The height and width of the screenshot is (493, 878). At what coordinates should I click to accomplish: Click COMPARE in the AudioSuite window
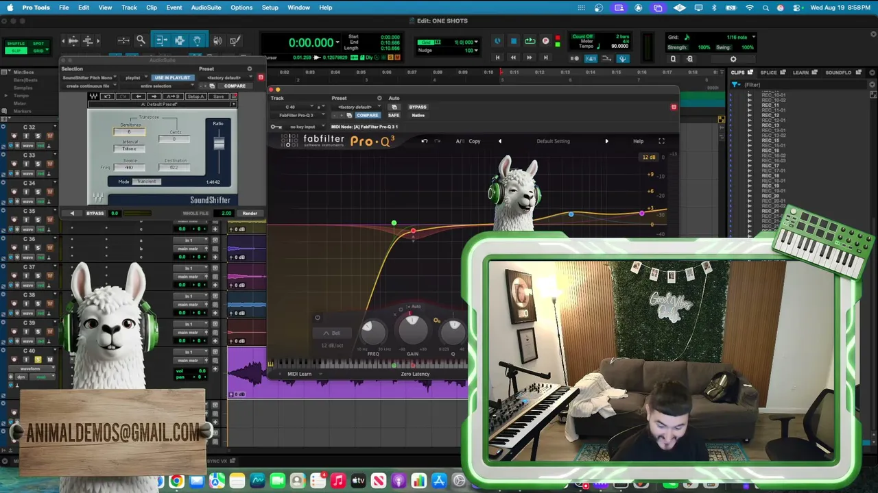tap(234, 86)
